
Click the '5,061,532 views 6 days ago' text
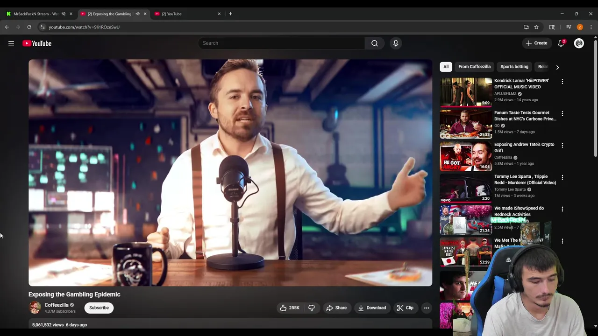[59, 325]
